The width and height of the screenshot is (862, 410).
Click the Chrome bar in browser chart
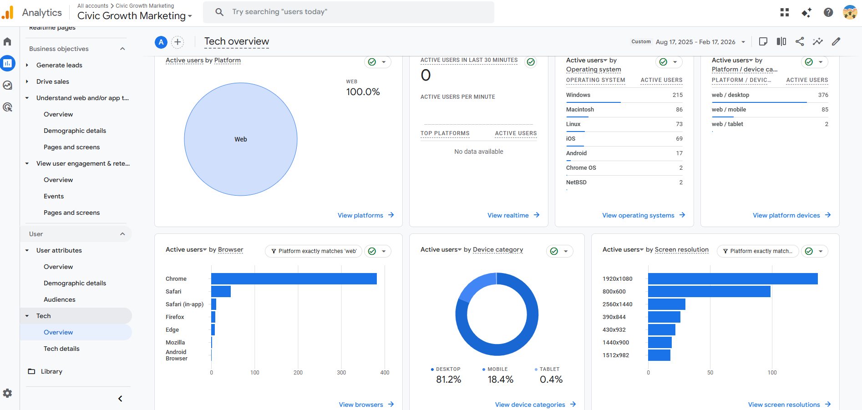(294, 278)
